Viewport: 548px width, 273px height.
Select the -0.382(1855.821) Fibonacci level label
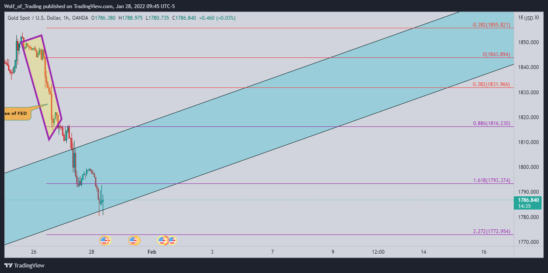[491, 25]
